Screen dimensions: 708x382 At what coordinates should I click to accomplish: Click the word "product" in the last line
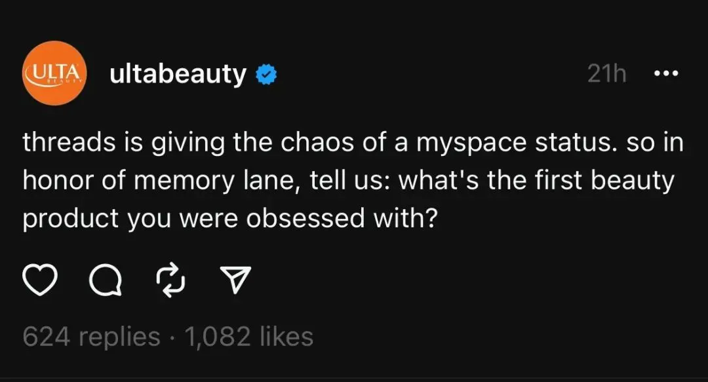point(70,220)
